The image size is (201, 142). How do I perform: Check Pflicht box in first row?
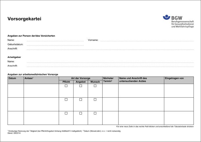coord(66,86)
